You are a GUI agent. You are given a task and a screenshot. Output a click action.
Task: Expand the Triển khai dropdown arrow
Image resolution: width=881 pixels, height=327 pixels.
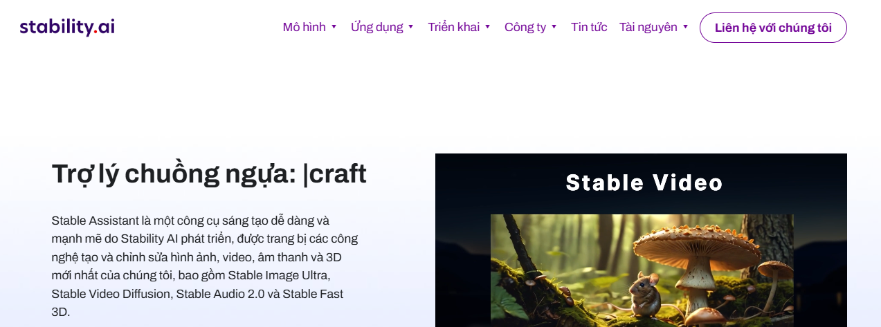tap(487, 27)
